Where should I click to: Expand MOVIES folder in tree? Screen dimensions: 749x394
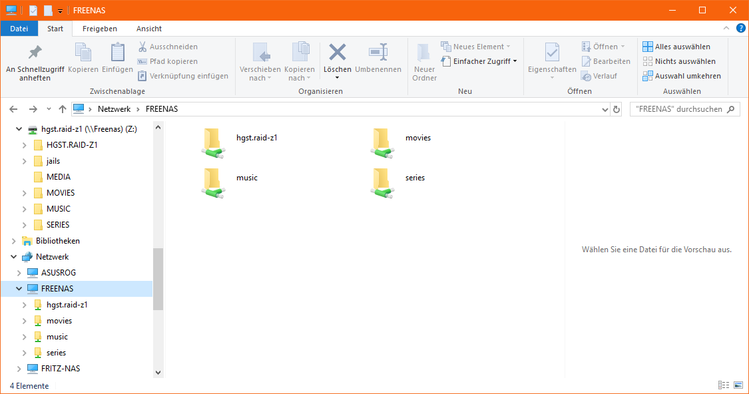point(25,193)
